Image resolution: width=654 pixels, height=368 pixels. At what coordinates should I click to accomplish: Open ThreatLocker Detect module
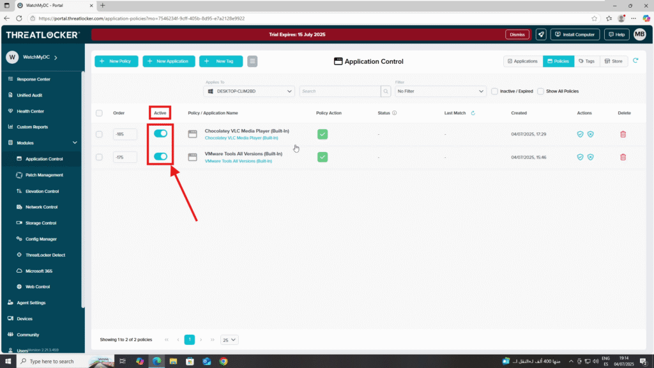coord(45,255)
